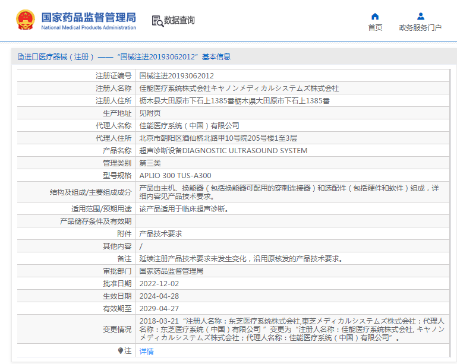Click the 政务服务门户 user icon
The width and height of the screenshot is (457, 364).
421,16
